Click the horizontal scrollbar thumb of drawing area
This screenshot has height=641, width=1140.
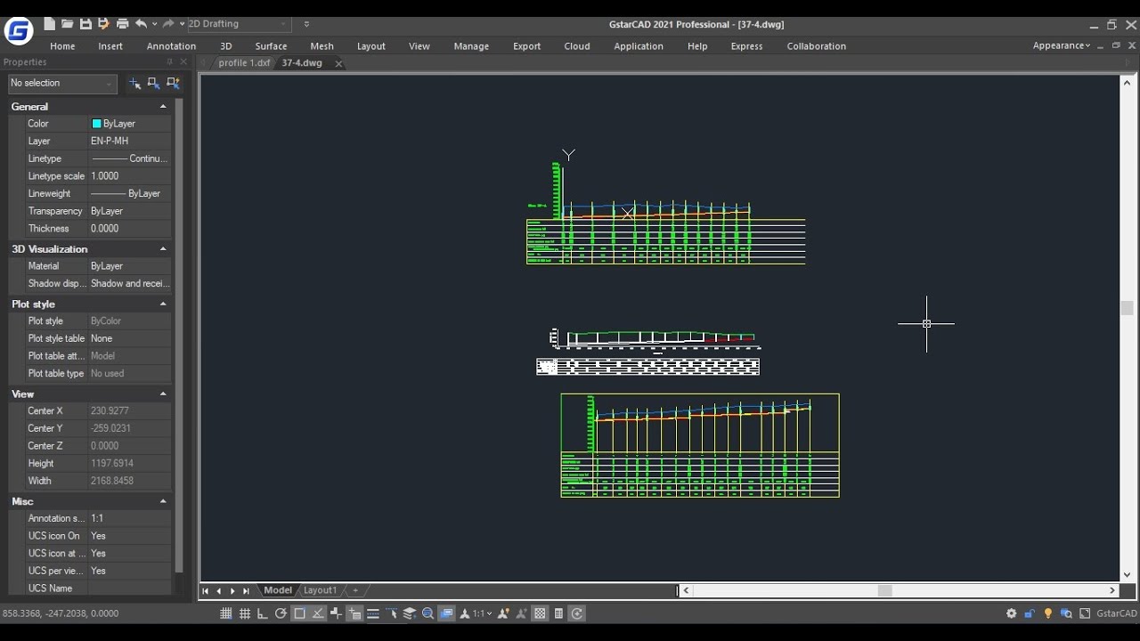(x=884, y=590)
